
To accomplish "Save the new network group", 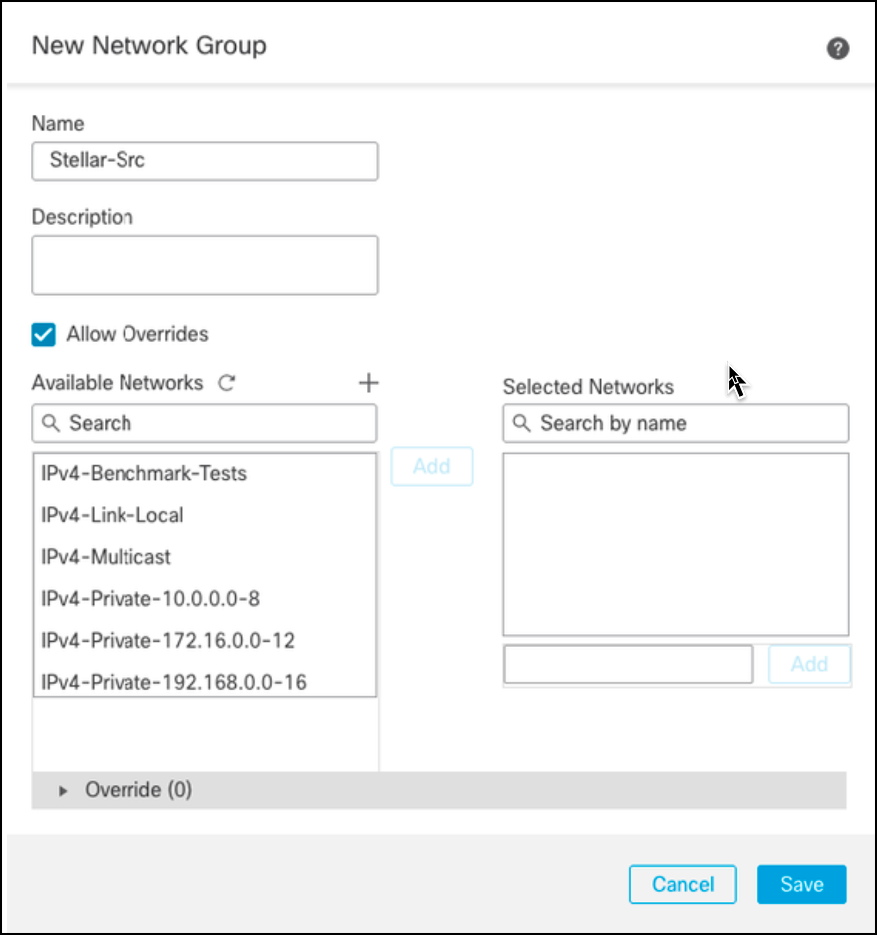I will [x=801, y=885].
